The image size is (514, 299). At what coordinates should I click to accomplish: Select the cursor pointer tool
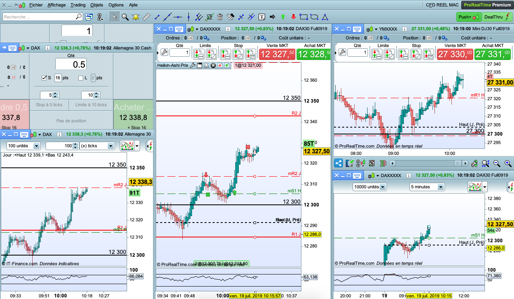click(x=115, y=17)
